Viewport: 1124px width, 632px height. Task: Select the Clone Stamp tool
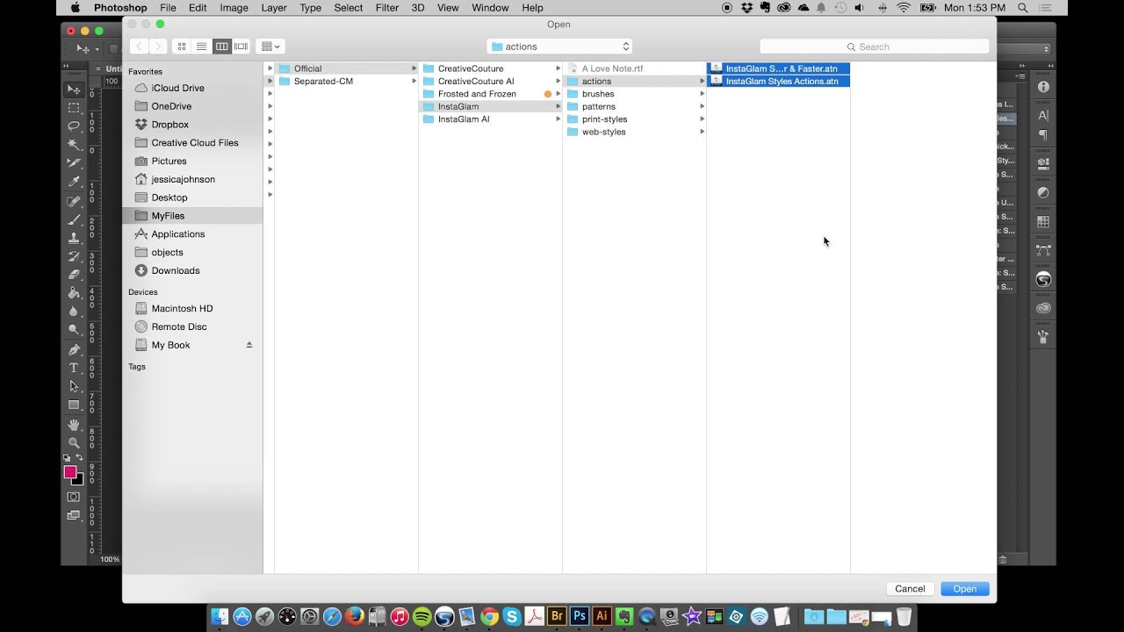coord(74,238)
